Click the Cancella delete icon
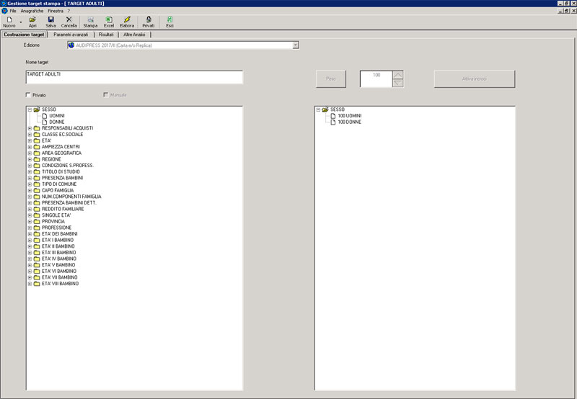The height and width of the screenshot is (399, 577). tap(69, 20)
